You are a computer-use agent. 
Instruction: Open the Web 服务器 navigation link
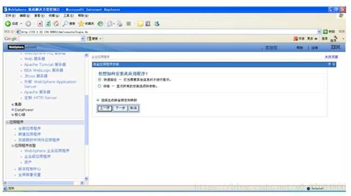pos(35,59)
